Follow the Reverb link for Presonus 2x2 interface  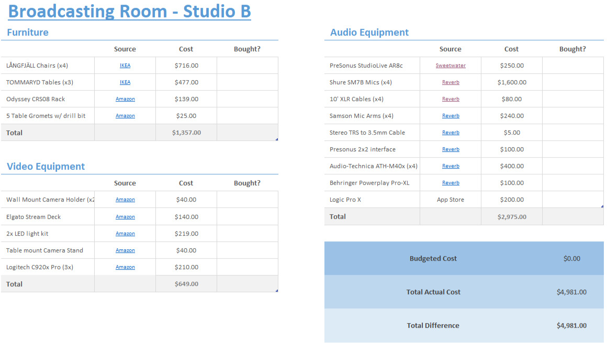point(451,149)
